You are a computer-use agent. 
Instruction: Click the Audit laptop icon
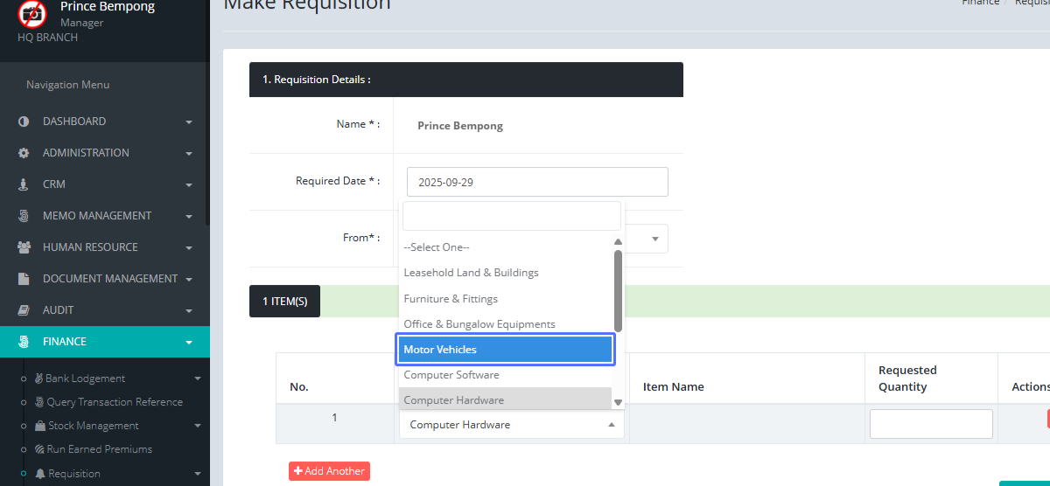tap(24, 310)
